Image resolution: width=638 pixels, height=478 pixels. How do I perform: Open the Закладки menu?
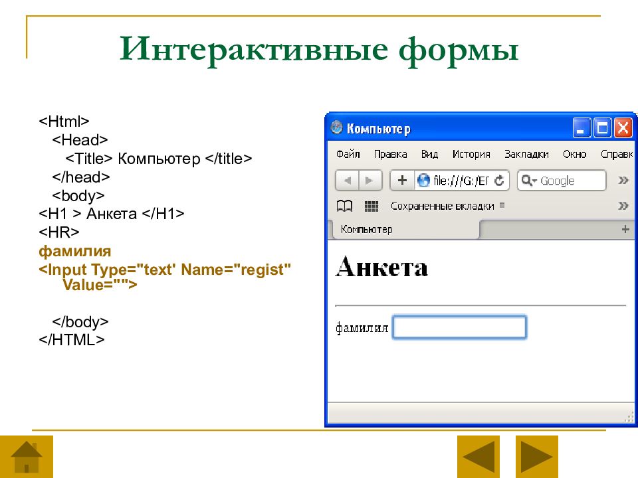526,155
